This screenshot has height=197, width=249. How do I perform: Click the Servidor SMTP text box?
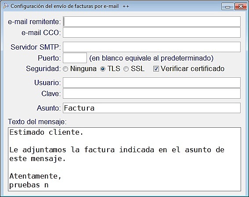pyautogui.click(x=152, y=47)
